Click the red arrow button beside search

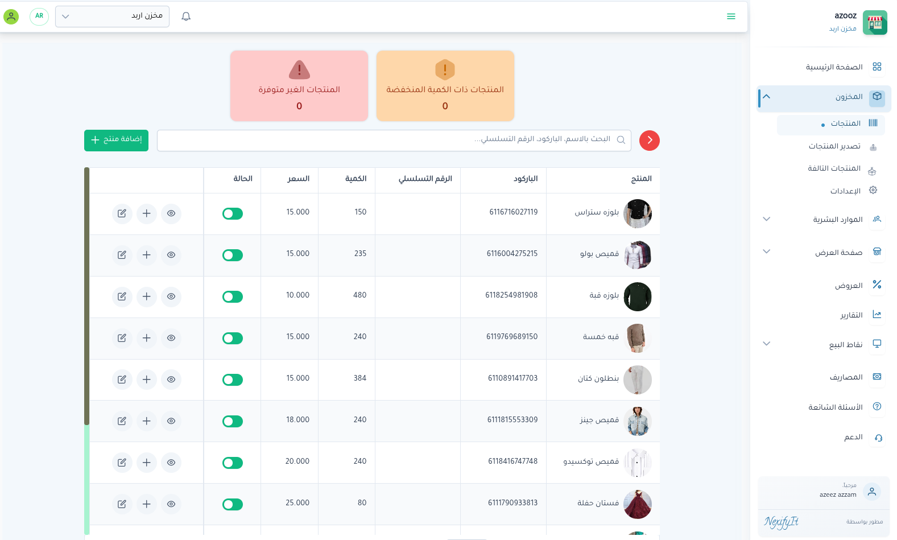pyautogui.click(x=649, y=141)
